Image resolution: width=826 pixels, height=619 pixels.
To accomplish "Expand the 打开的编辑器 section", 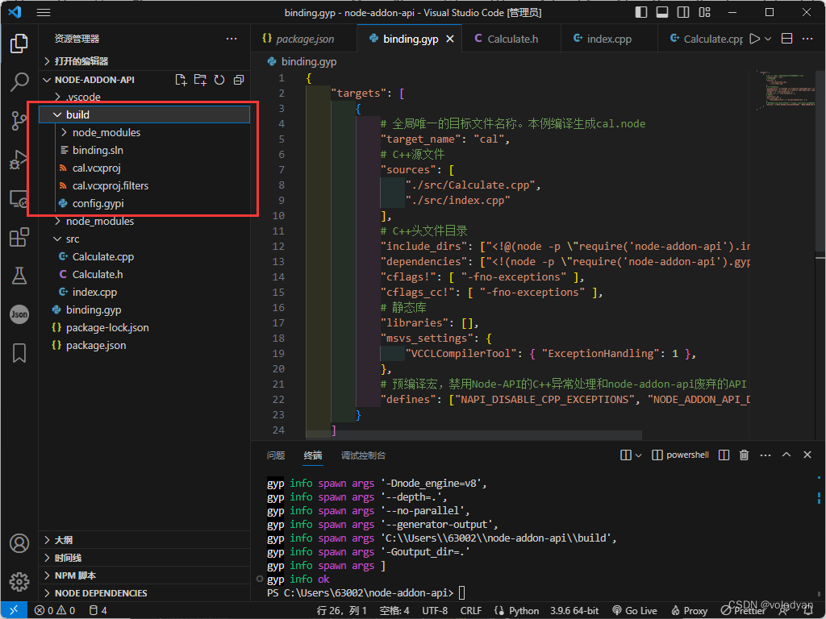I will tap(144, 61).
